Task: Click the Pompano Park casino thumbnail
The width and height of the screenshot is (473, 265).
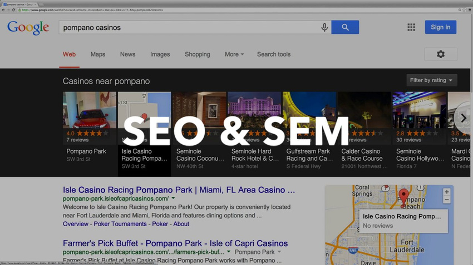Action: [x=89, y=110]
